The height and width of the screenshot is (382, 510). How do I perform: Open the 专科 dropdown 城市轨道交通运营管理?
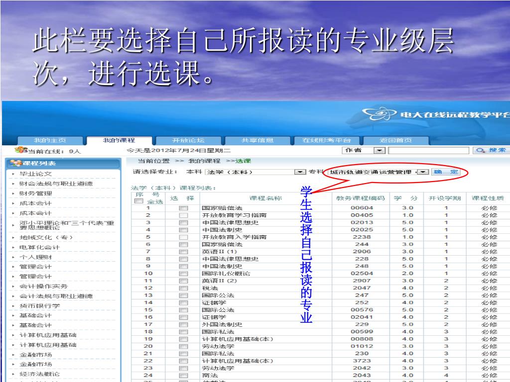point(422,172)
